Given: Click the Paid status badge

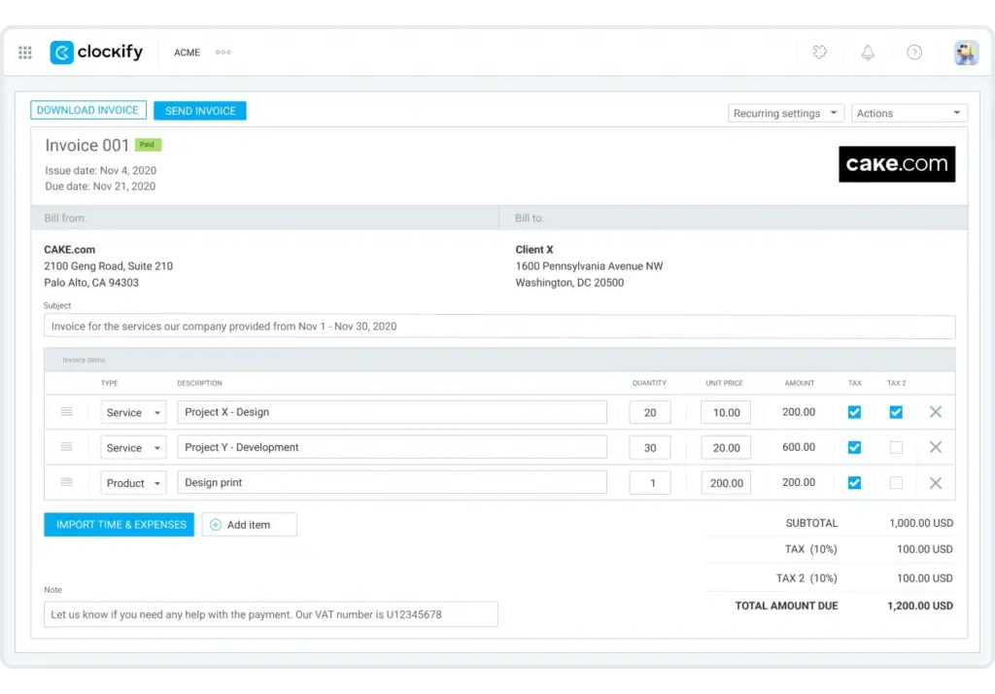Looking at the screenshot, I should pyautogui.click(x=148, y=145).
